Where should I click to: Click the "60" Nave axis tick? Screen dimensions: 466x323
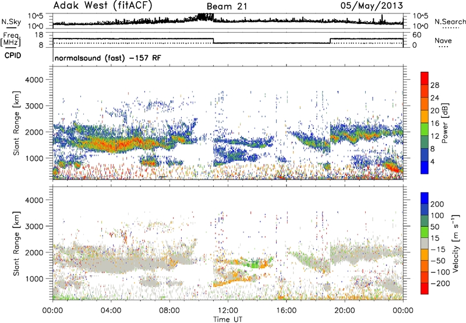416,35
